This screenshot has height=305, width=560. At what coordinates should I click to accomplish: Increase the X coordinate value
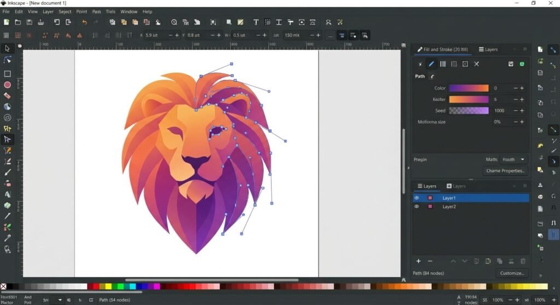click(x=177, y=35)
